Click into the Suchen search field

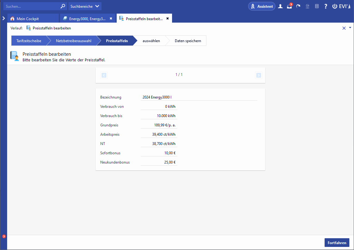point(31,6)
